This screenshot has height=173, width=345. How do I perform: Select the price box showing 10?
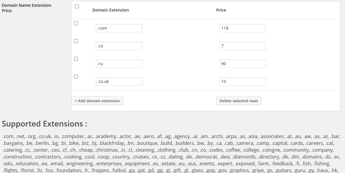[x=243, y=81]
